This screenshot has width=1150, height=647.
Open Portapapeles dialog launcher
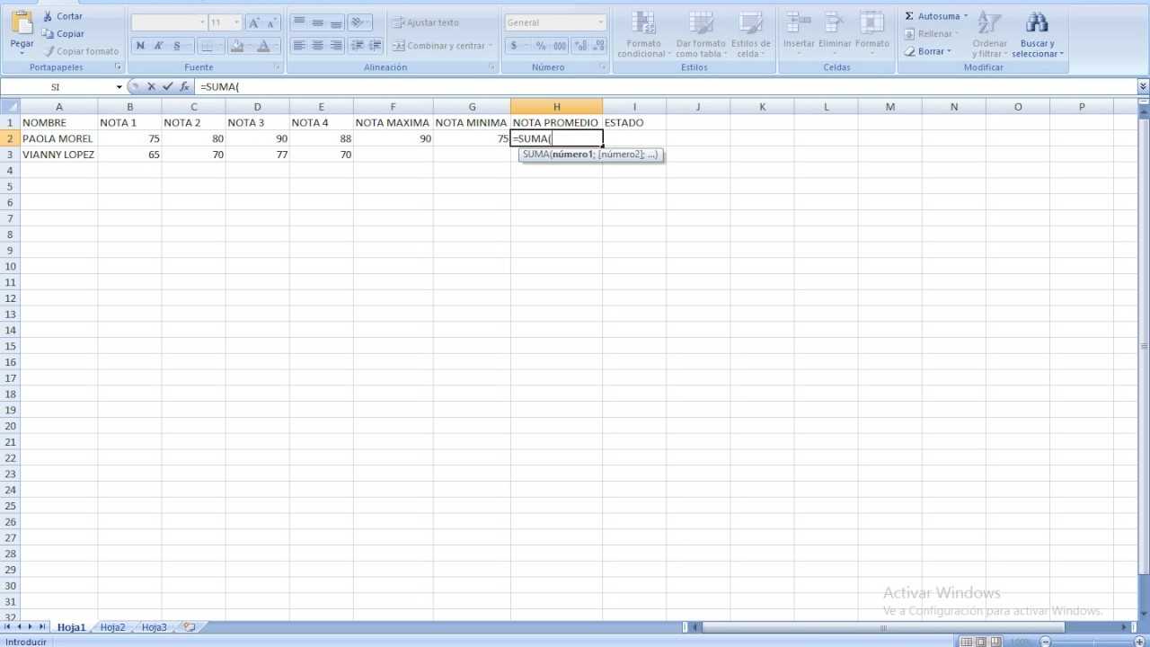coord(118,67)
